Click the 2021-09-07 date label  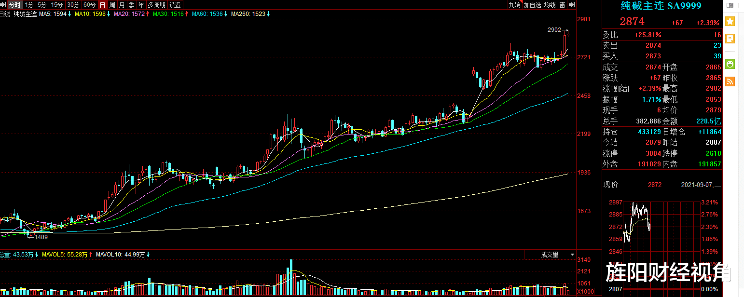(701, 185)
